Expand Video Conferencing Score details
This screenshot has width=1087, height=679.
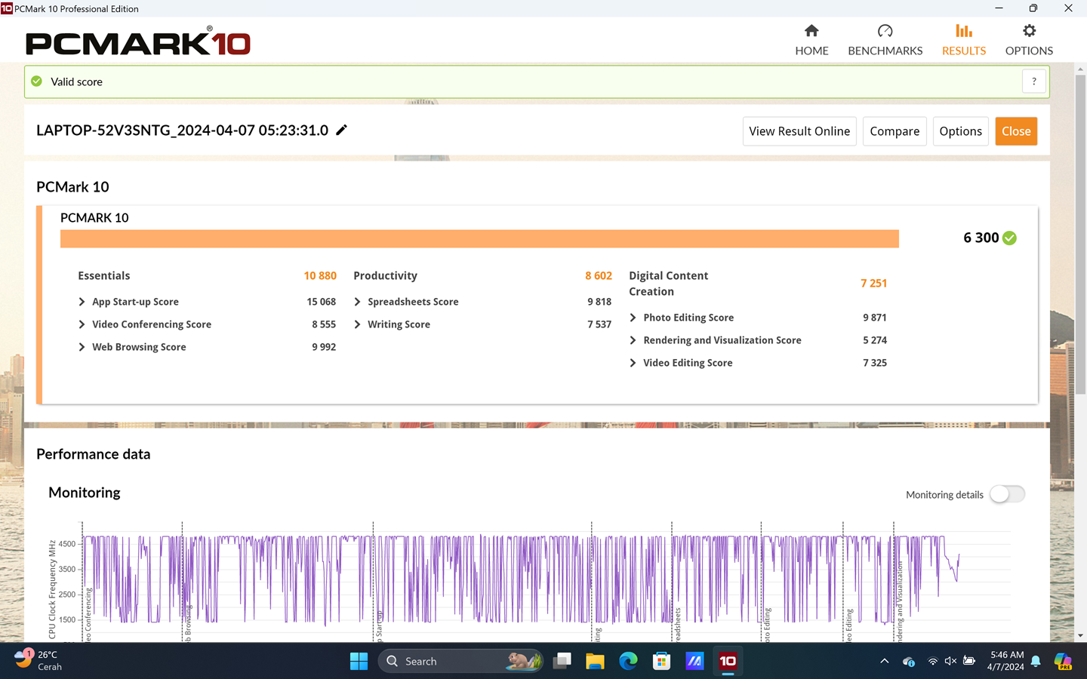point(82,324)
